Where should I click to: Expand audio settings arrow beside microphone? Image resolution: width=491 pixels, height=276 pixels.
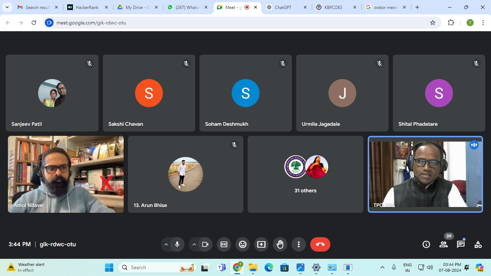pos(166,244)
